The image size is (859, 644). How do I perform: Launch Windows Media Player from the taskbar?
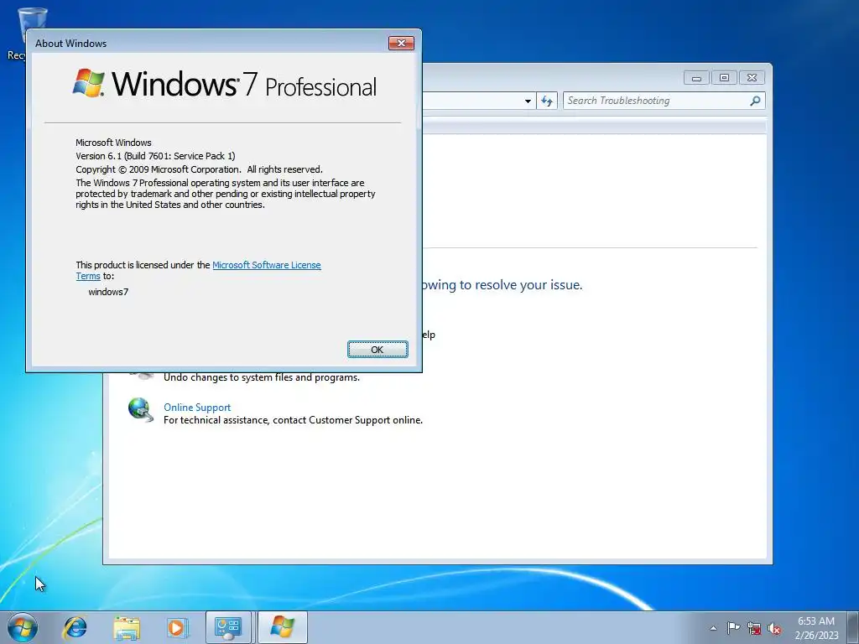point(177,627)
